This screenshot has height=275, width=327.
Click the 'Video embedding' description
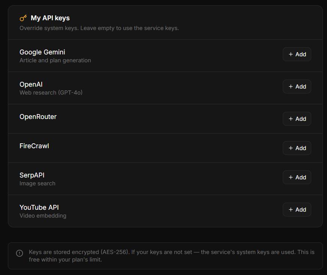click(x=43, y=216)
